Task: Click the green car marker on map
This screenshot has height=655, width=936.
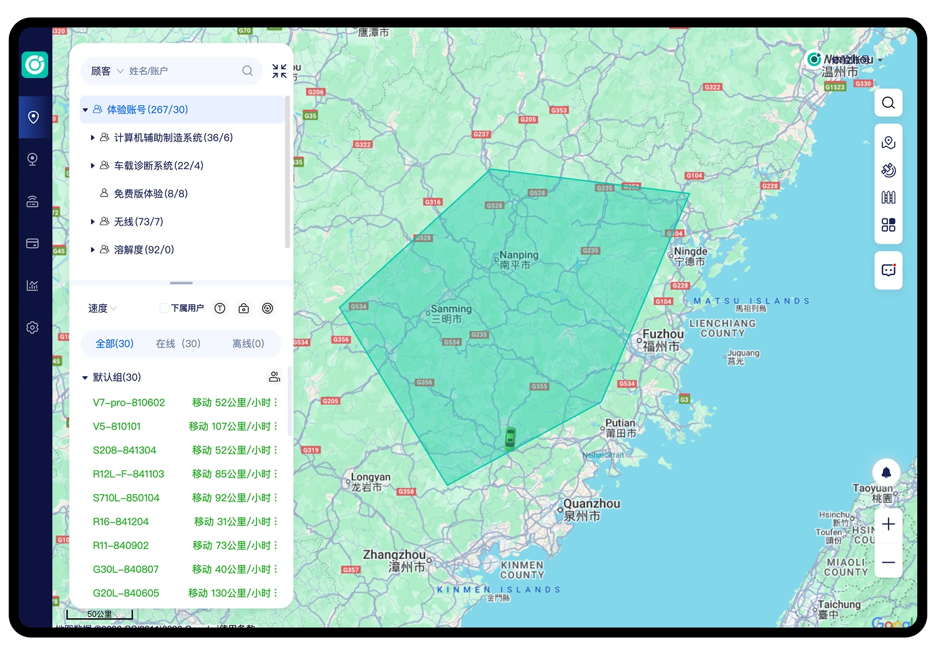Action: click(510, 439)
